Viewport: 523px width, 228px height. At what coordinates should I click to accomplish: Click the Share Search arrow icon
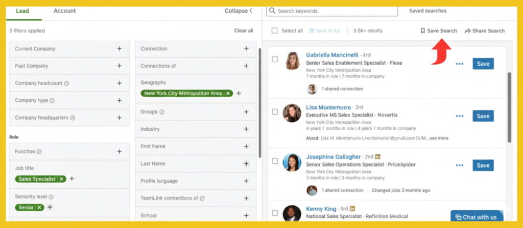[467, 31]
